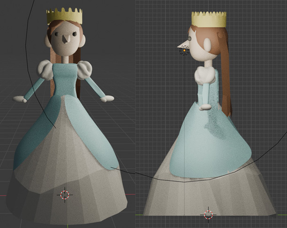
Task: Select the puffy sleeve in the side view
Action: tap(204, 75)
